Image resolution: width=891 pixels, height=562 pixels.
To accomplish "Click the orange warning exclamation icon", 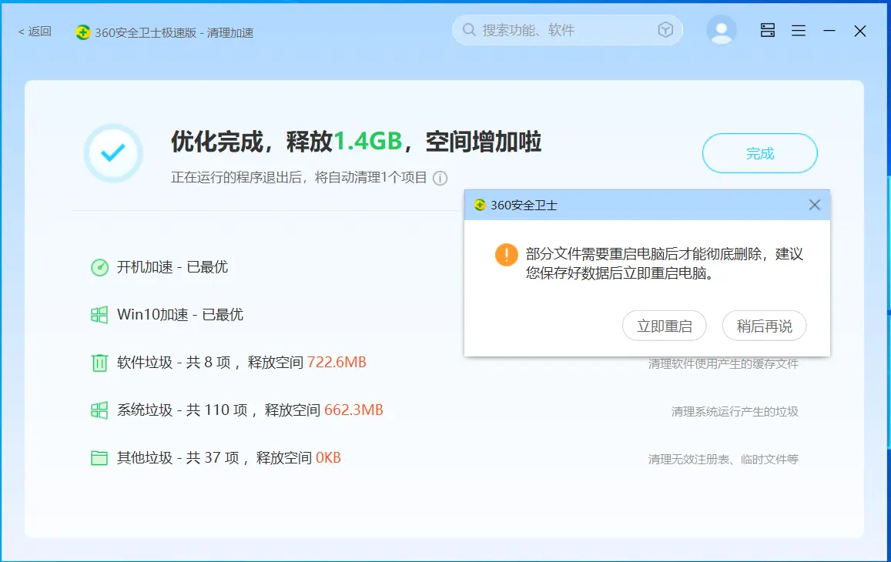I will tap(506, 255).
